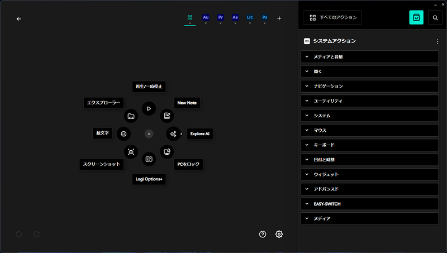
Task: Expand the ナビゲーション category
Action: [369, 86]
